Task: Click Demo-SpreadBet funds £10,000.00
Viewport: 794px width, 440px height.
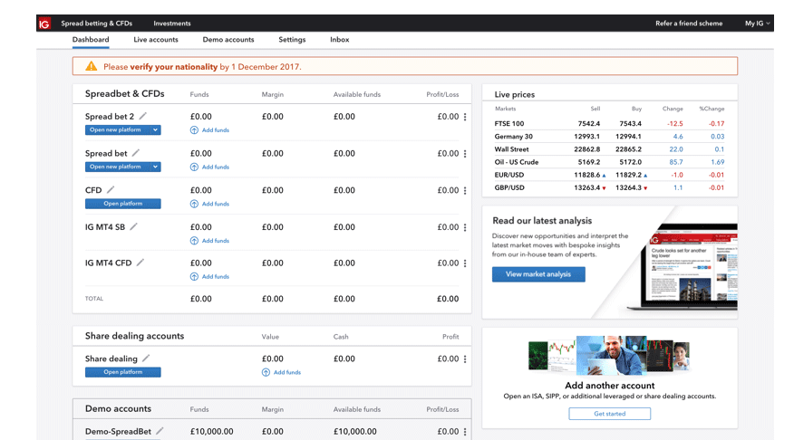Action: [x=212, y=432]
